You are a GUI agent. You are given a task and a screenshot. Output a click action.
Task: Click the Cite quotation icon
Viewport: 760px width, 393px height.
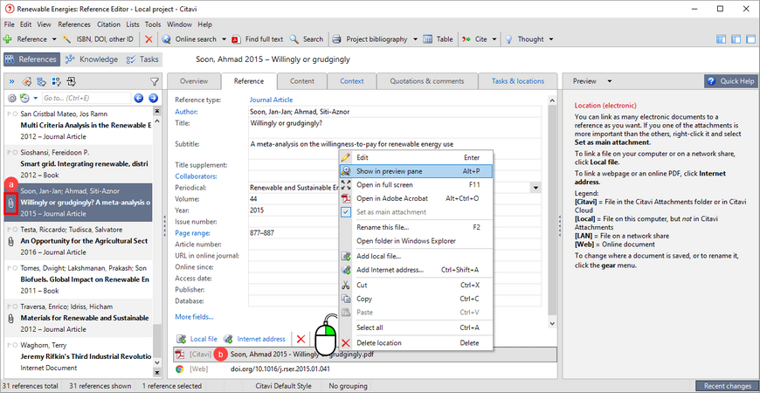coord(466,39)
